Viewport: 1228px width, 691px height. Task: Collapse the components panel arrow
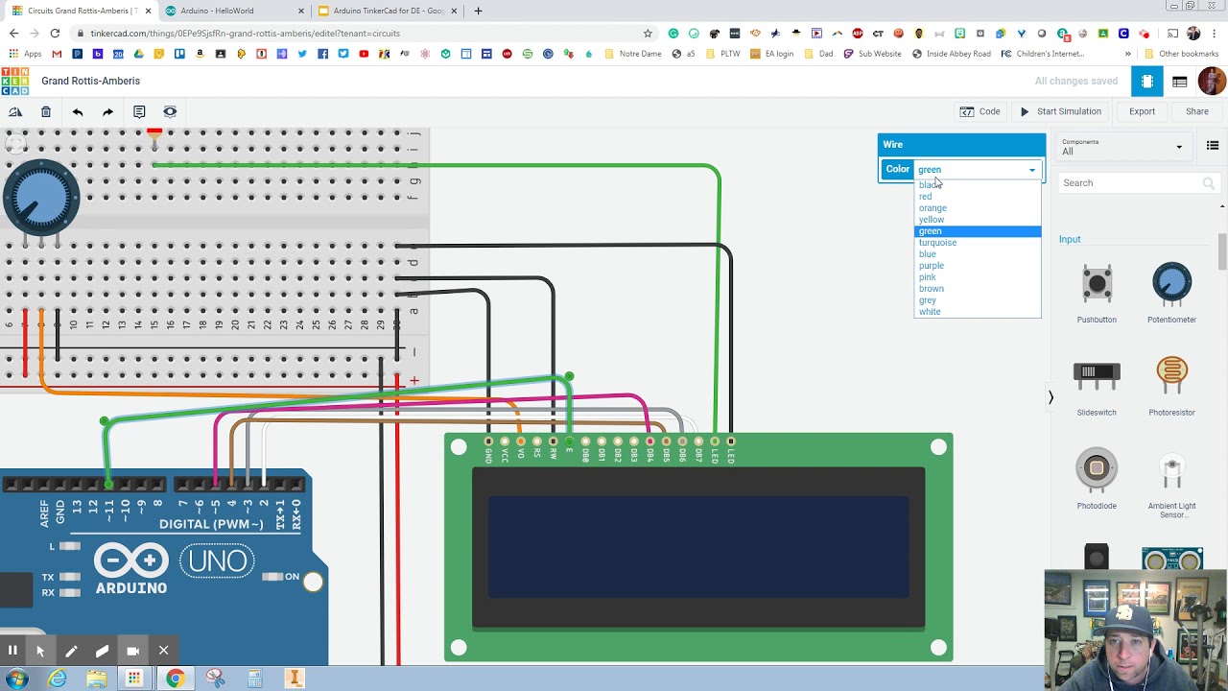tap(1051, 397)
